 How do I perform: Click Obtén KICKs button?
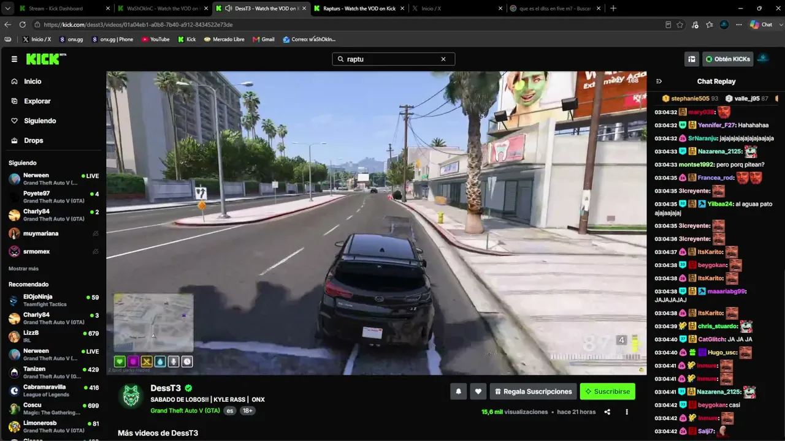point(728,59)
